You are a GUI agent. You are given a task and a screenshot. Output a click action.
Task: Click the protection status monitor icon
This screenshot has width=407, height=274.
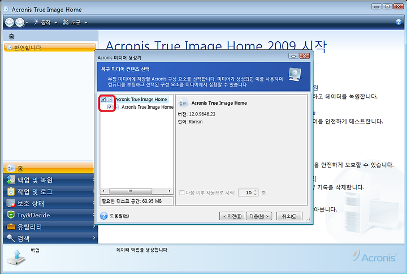pos(11,203)
